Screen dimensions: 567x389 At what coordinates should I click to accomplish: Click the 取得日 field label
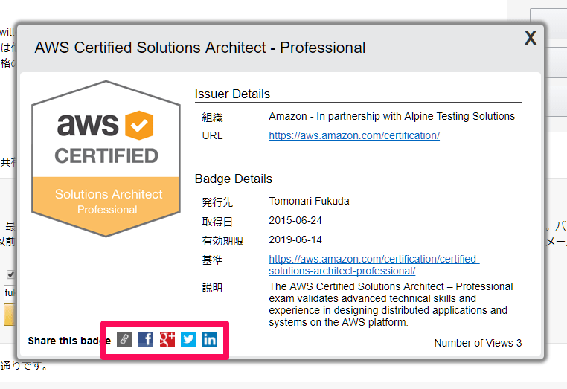click(217, 222)
